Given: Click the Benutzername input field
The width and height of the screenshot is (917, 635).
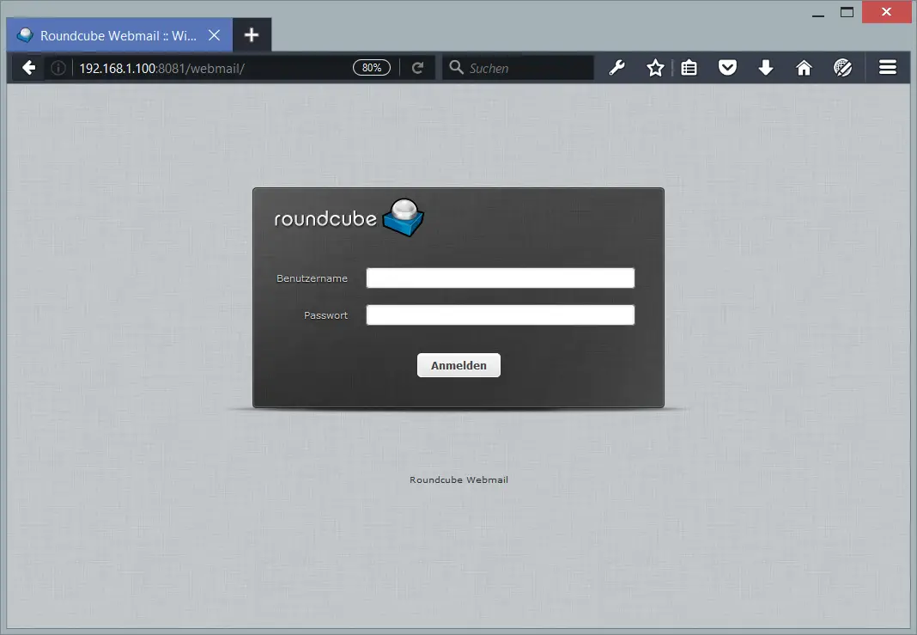Looking at the screenshot, I should pos(500,278).
